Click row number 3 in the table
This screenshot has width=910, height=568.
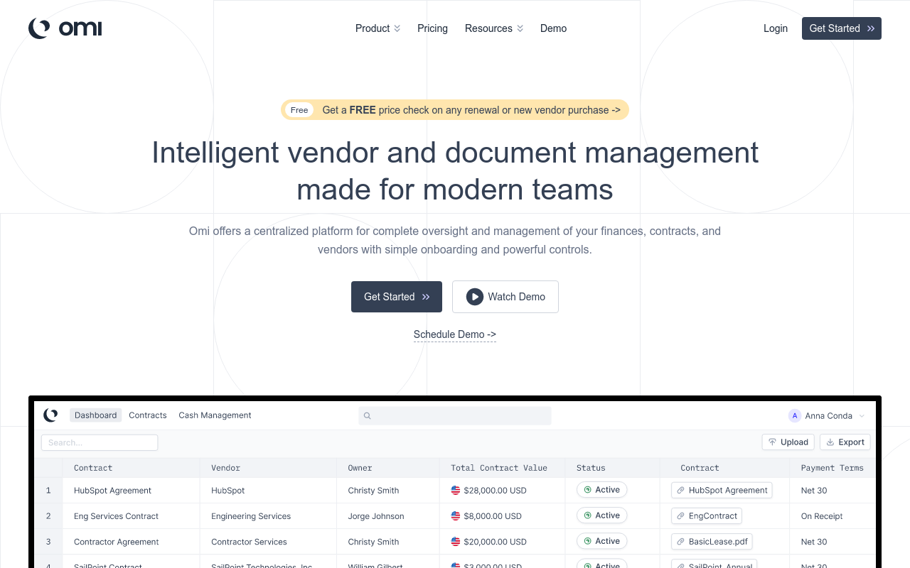tap(48, 542)
